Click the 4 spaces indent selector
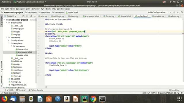Screen dimensions: 184x103 coord(162,93)
